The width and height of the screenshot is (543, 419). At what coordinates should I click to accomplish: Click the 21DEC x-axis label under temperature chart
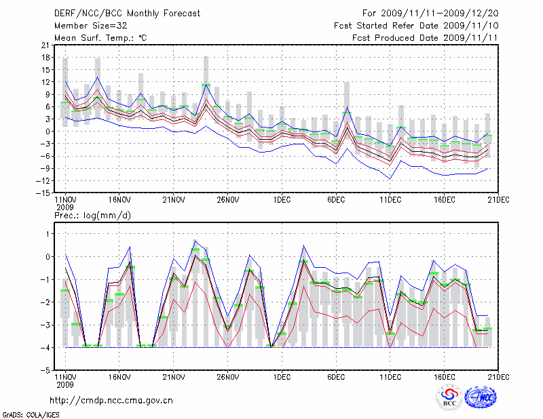[x=500, y=201]
